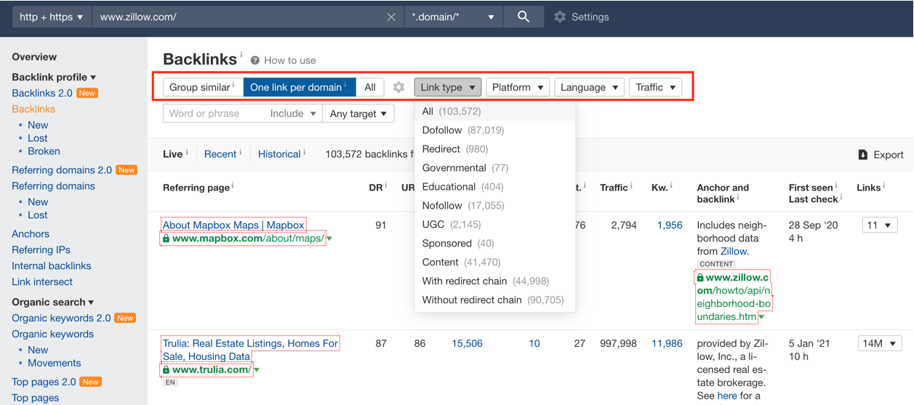Select the Group similar mode
The height and width of the screenshot is (405, 914).
[203, 87]
